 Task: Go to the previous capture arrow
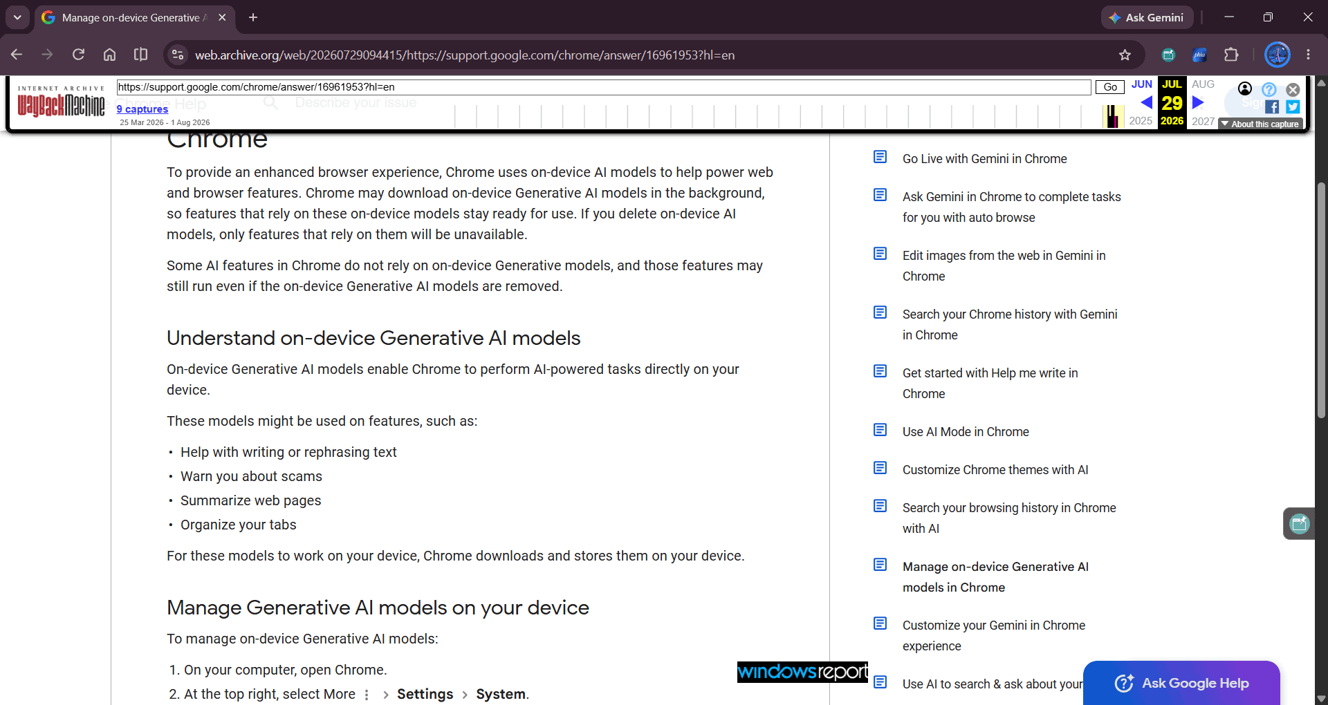click(1145, 102)
